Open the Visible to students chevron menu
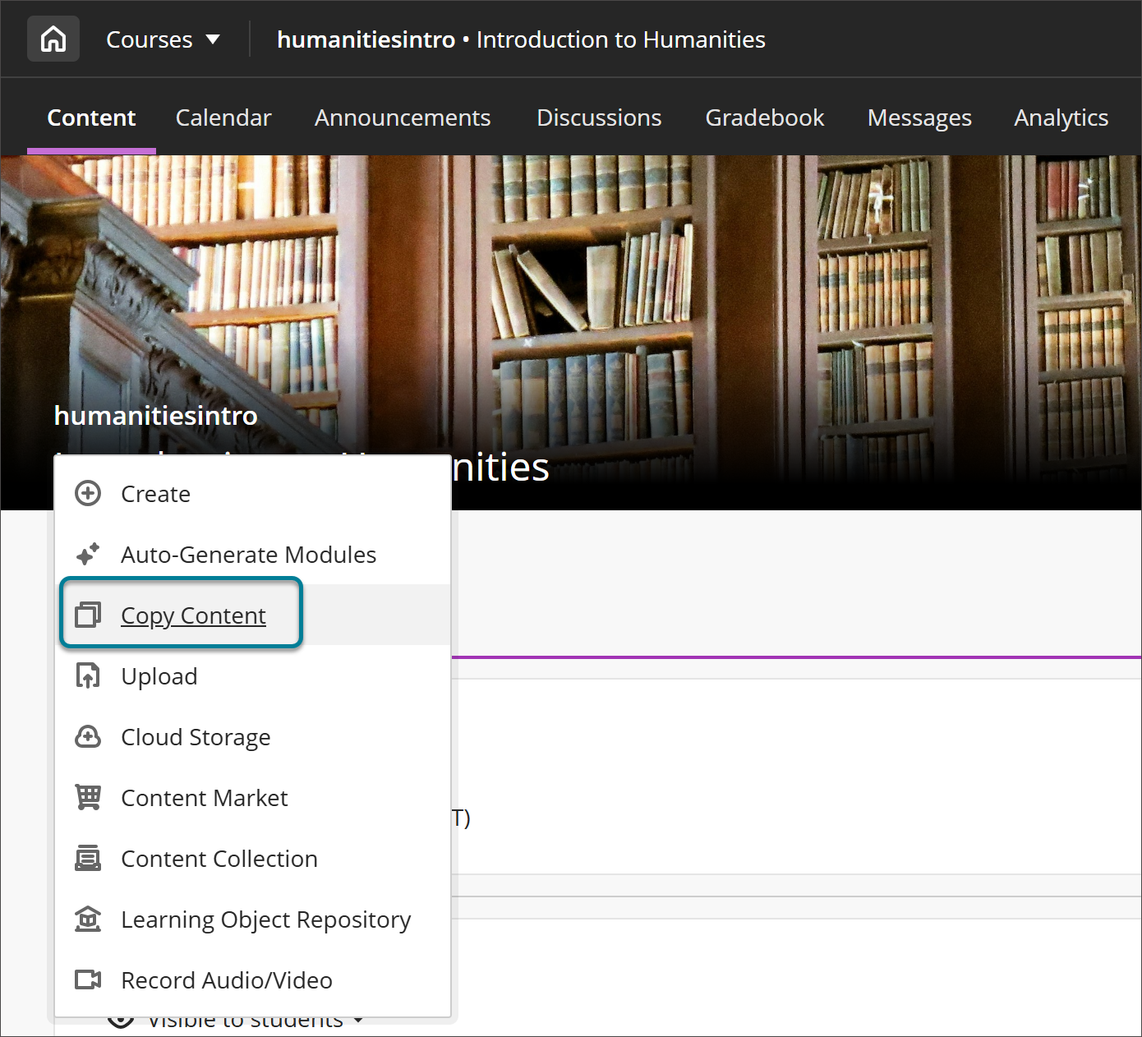 coord(359,1021)
